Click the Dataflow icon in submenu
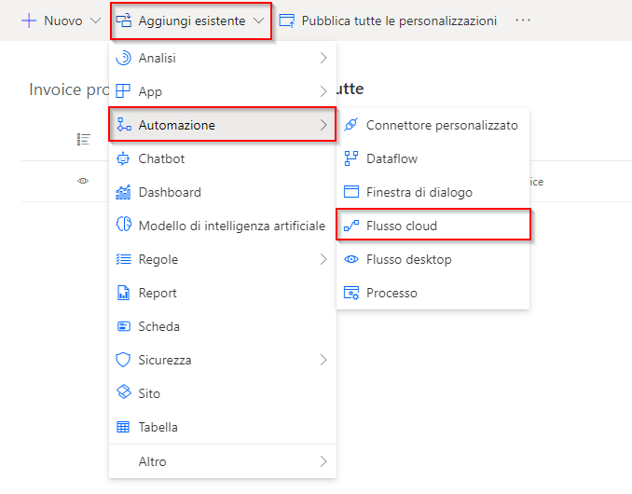Screen dimensions: 632x494 (351, 158)
